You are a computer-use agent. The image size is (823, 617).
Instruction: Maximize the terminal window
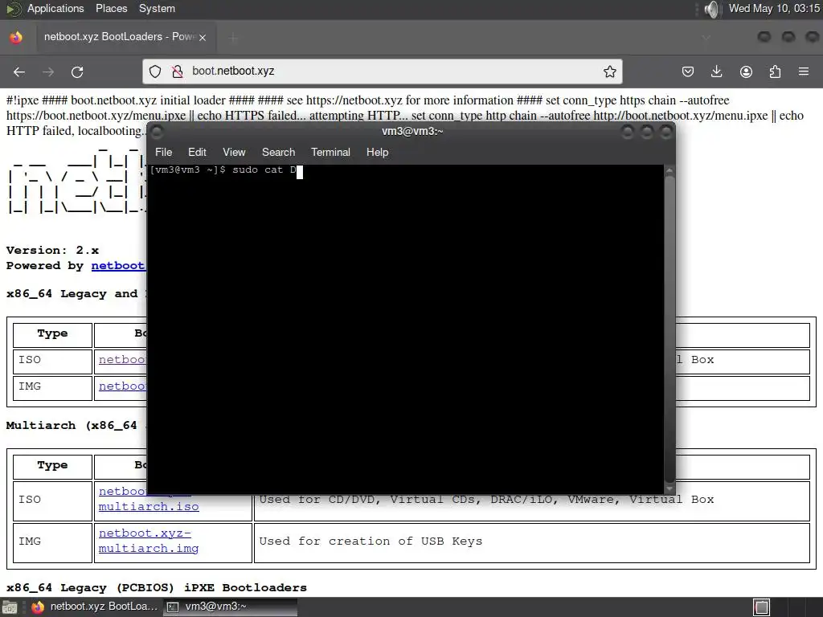coord(647,132)
